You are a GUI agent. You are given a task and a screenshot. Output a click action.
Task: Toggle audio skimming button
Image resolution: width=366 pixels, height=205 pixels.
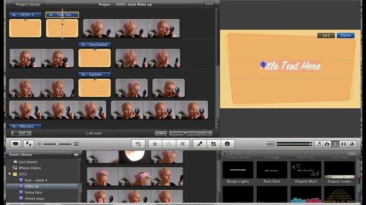pos(270,144)
